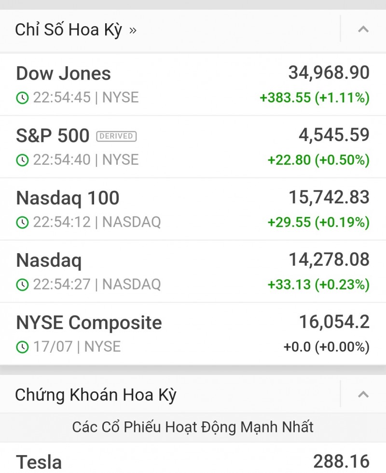
Task: Click the Nasdaq value 14,278.08
Action: (x=329, y=260)
